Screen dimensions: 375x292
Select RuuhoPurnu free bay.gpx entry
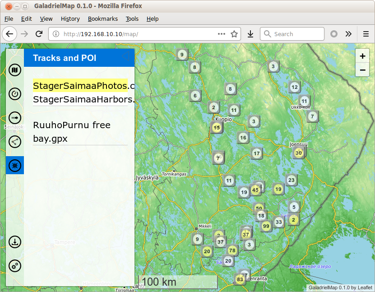coord(80,132)
